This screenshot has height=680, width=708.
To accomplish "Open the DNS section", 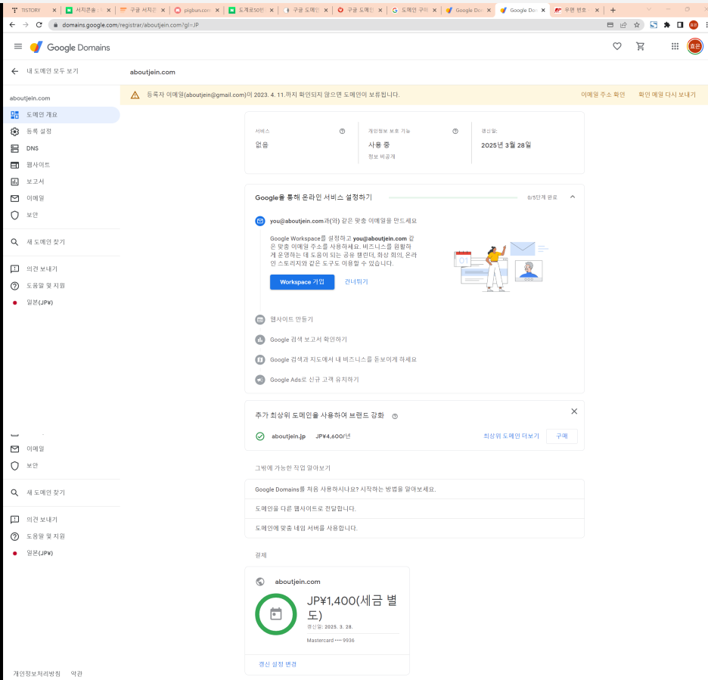I will [x=61, y=148].
